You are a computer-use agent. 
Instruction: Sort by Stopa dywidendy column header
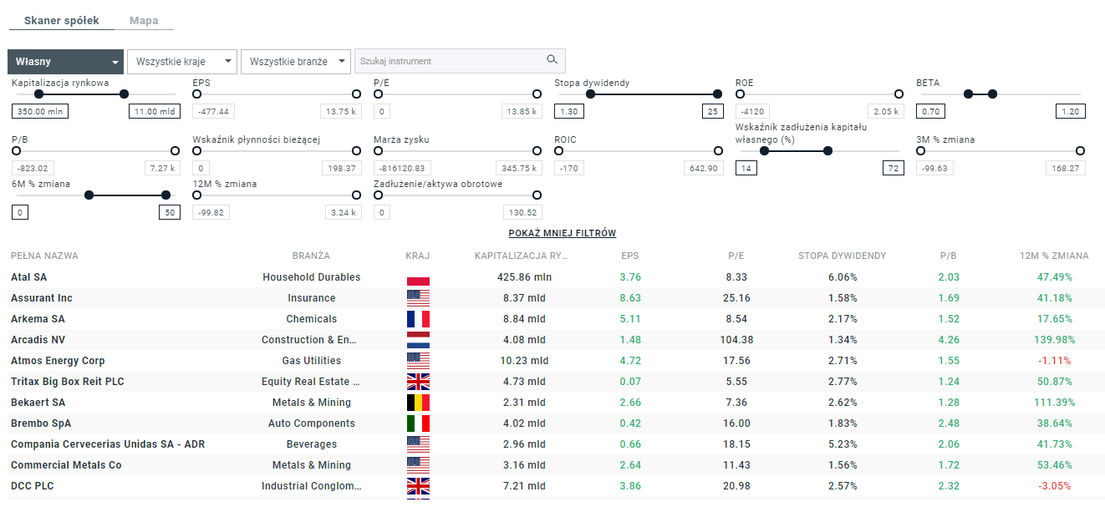[x=842, y=256]
